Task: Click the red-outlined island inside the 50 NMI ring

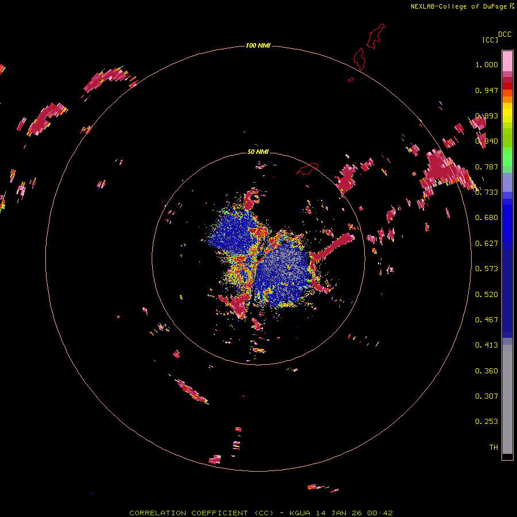Action: point(307,169)
